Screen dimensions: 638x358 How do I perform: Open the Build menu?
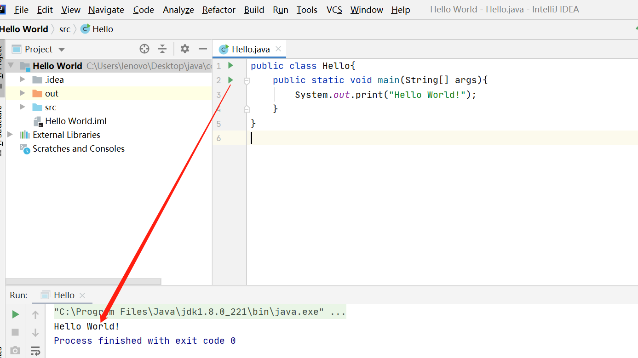tap(254, 10)
